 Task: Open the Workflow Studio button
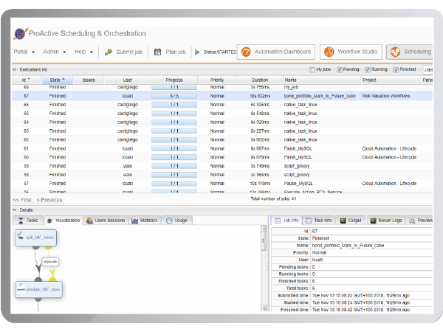tap(351, 52)
